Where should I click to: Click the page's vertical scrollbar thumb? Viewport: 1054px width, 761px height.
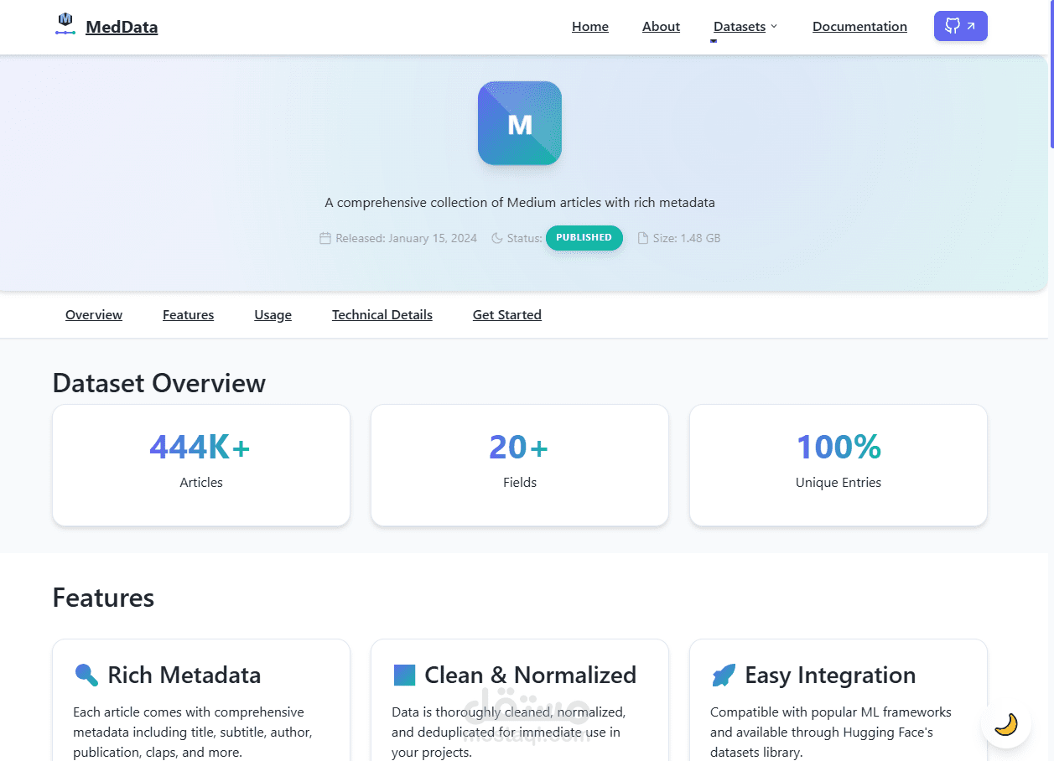click(x=1051, y=75)
